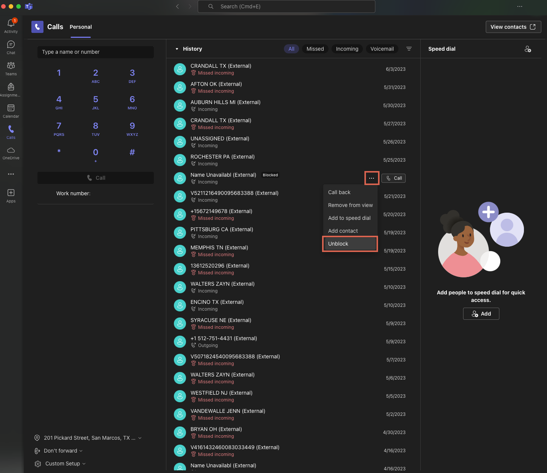Open Calendar in the left sidebar
The height and width of the screenshot is (473, 547).
pos(11,111)
